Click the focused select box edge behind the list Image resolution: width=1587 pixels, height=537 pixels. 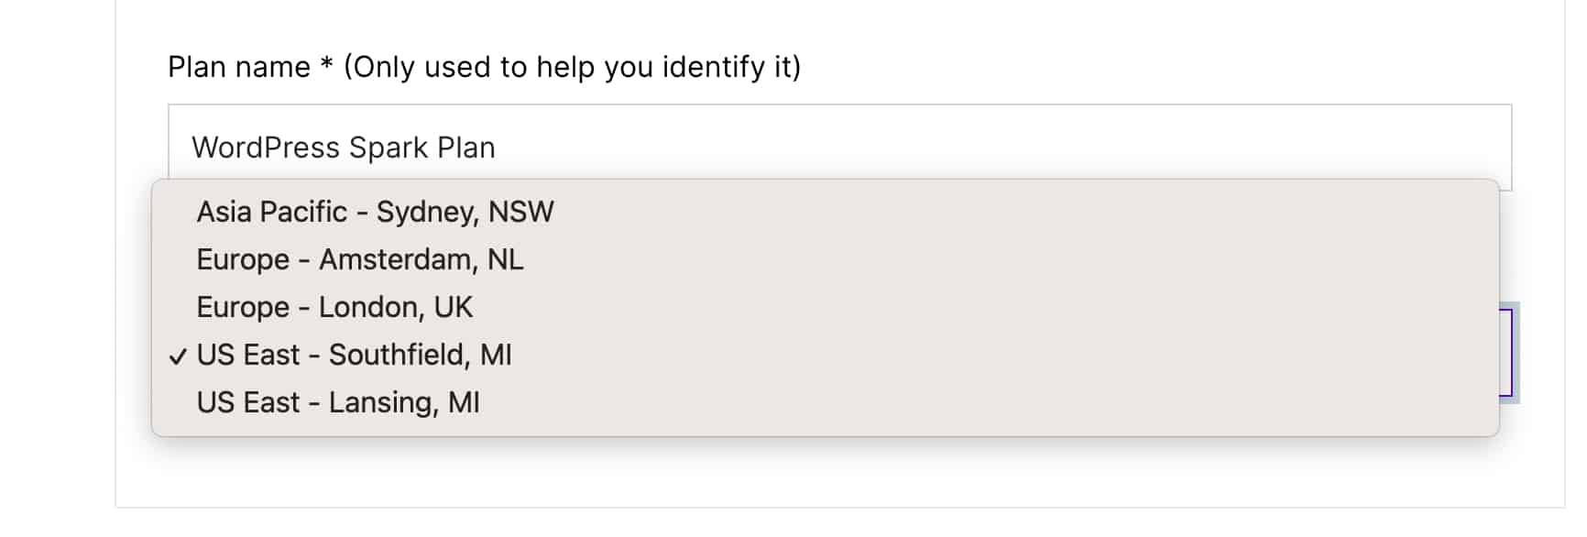click(x=1508, y=353)
